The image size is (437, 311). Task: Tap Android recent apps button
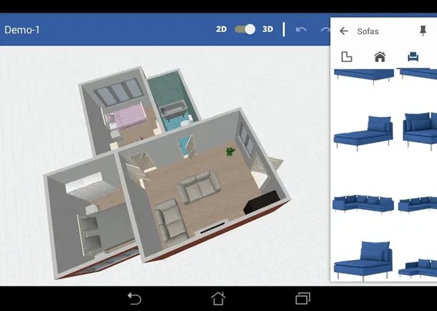point(303,298)
